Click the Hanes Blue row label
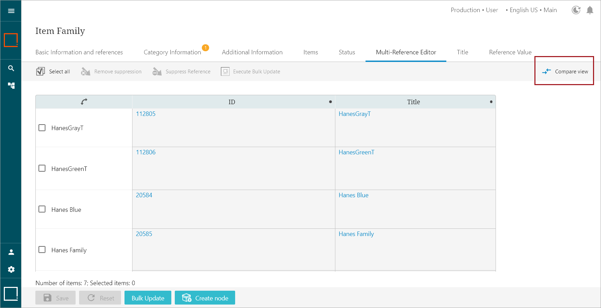The width and height of the screenshot is (601, 308). pos(66,210)
